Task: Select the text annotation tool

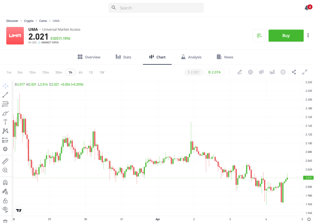Action: pos(5,122)
